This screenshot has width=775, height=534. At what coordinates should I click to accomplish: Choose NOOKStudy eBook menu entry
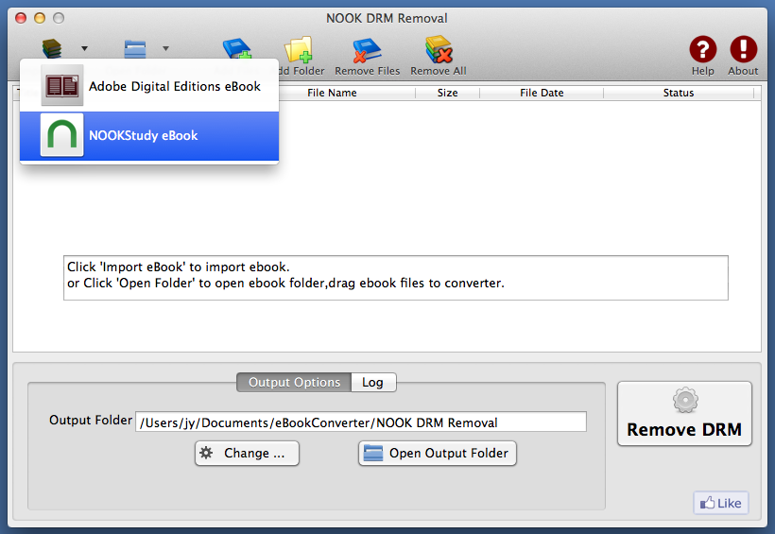click(x=149, y=136)
